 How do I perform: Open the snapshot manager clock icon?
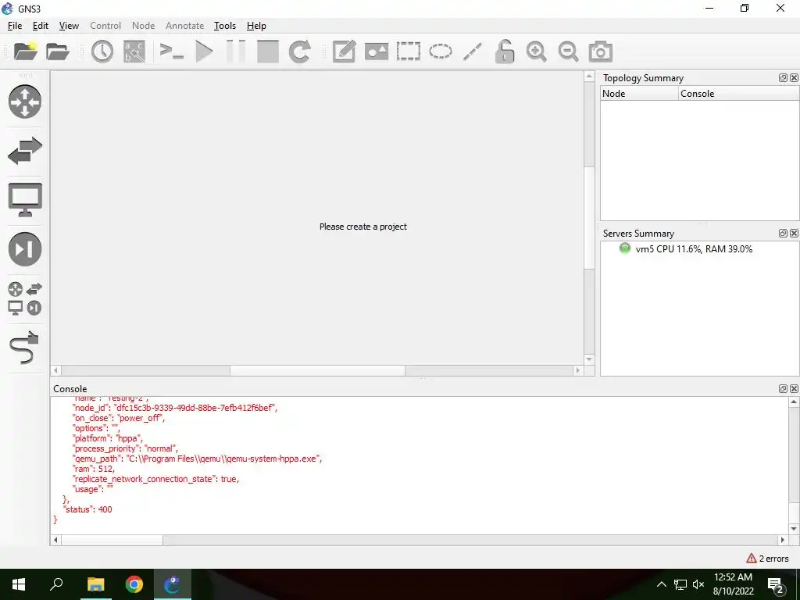coord(102,52)
